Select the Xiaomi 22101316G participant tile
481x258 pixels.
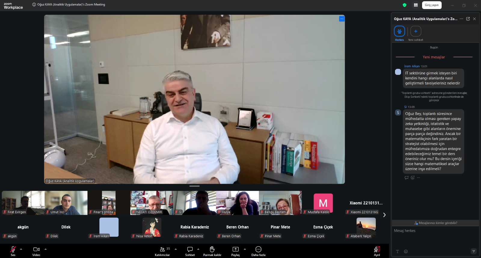tap(366, 203)
